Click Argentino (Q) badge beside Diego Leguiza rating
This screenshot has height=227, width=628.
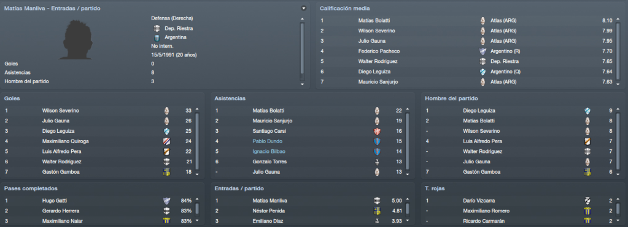point(483,72)
